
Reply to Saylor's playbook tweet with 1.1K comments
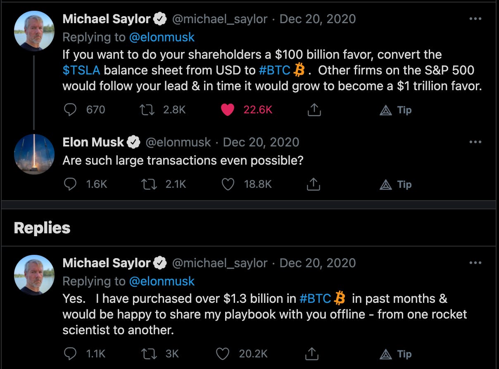[71, 354]
